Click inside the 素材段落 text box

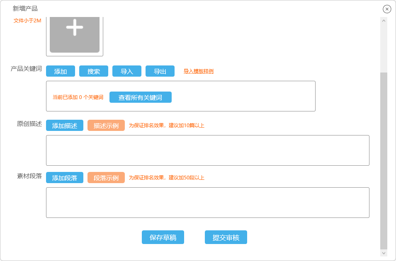pos(208,203)
